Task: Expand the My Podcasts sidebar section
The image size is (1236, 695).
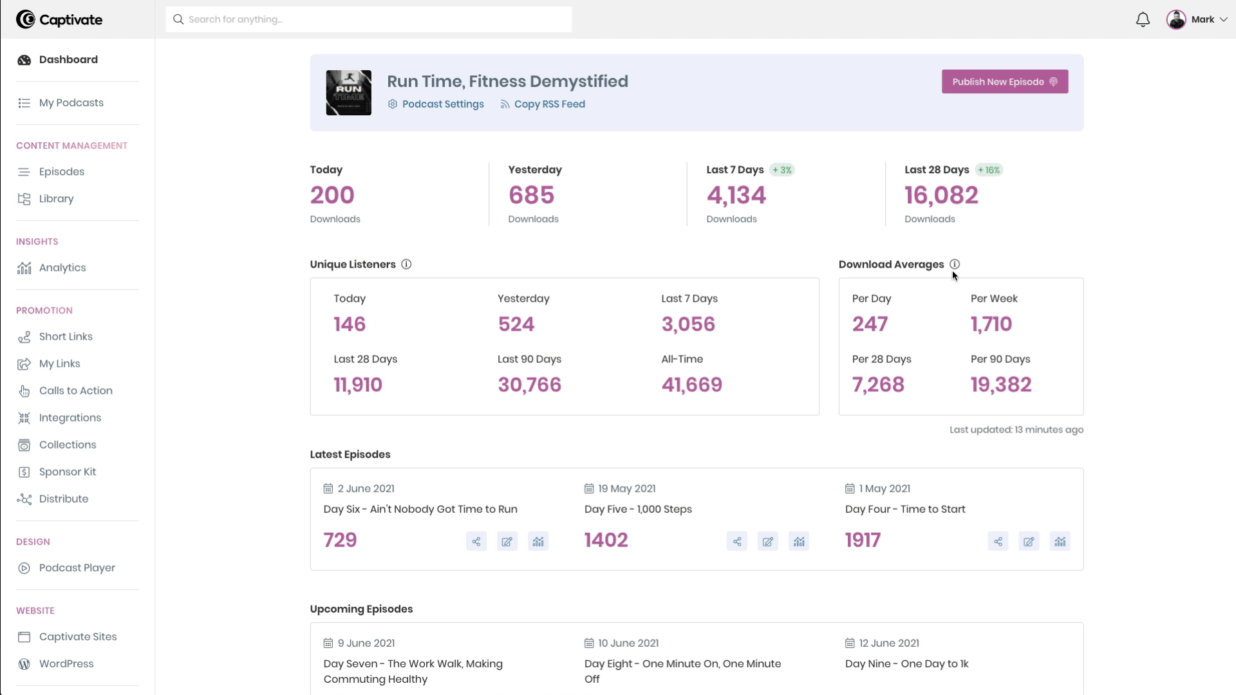Action: (x=70, y=102)
